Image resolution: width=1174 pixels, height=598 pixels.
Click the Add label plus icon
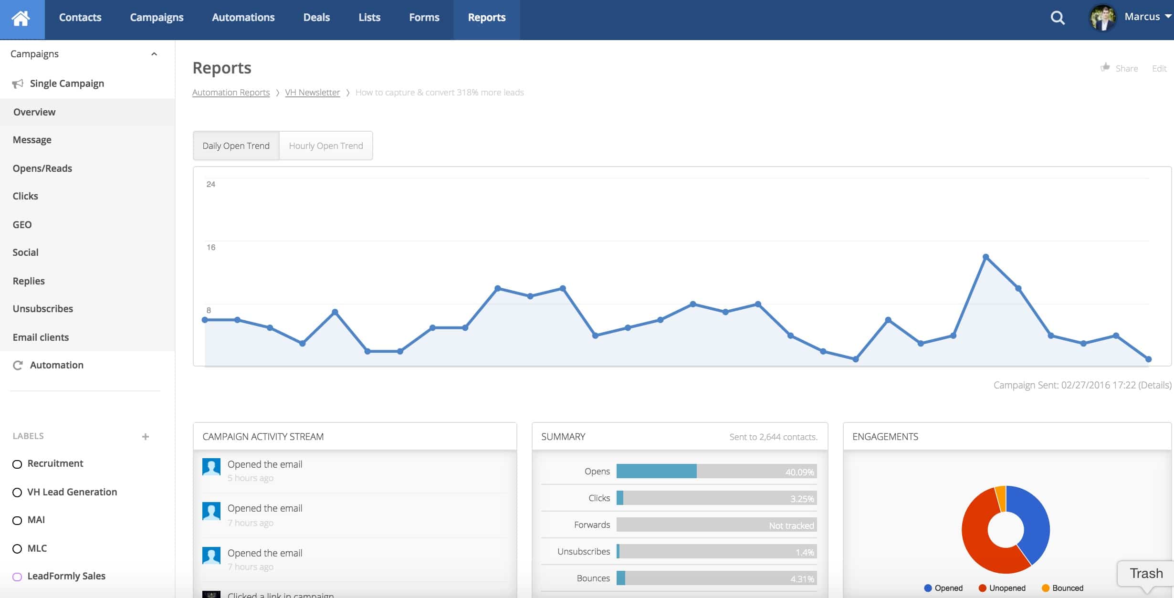(145, 436)
